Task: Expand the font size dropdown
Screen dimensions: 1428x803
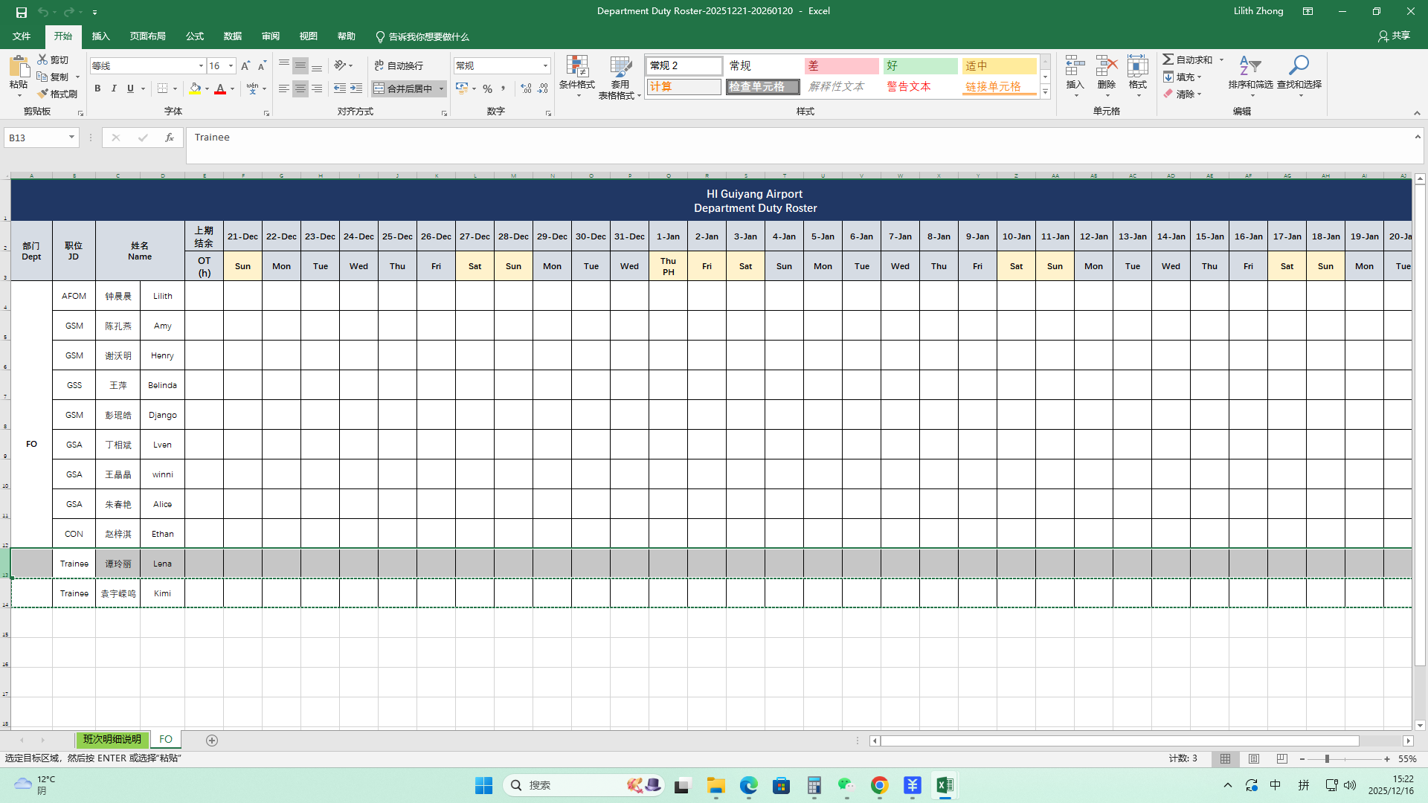Action: coord(231,65)
